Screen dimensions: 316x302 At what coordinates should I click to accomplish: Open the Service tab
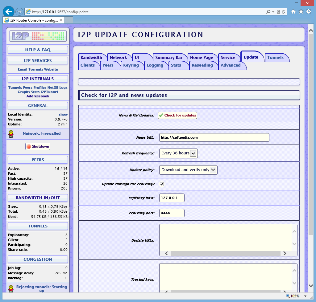(x=228, y=58)
